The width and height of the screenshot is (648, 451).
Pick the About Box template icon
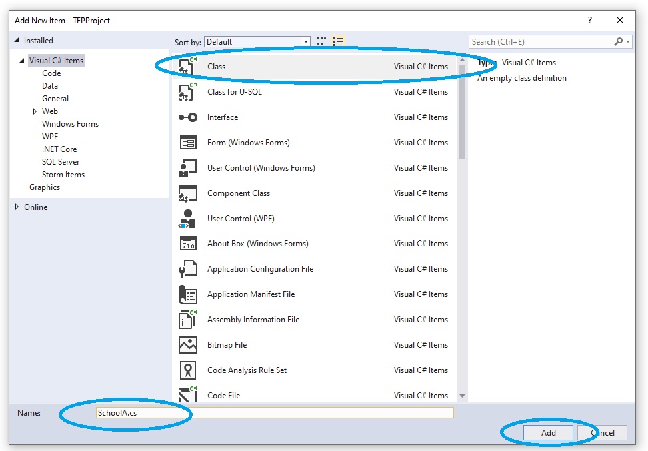(187, 243)
